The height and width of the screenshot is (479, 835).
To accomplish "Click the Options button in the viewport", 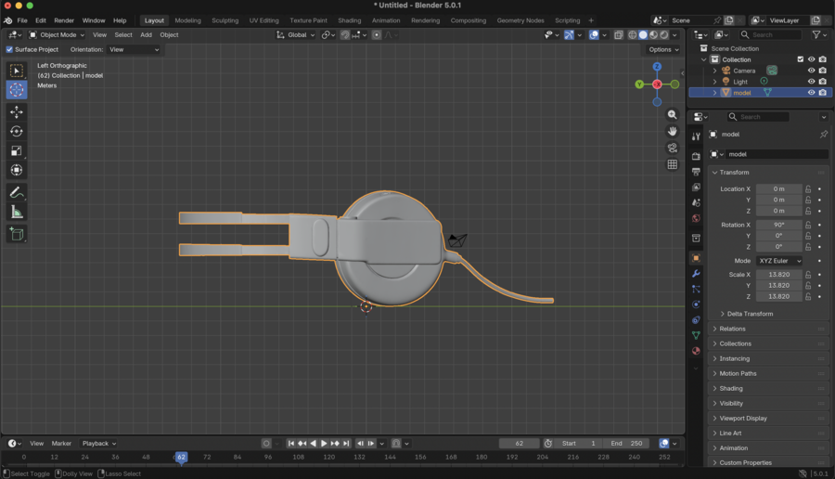I will tap(663, 49).
